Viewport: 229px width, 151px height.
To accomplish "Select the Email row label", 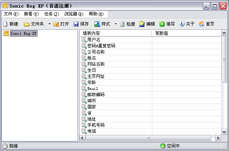I will [93, 89].
